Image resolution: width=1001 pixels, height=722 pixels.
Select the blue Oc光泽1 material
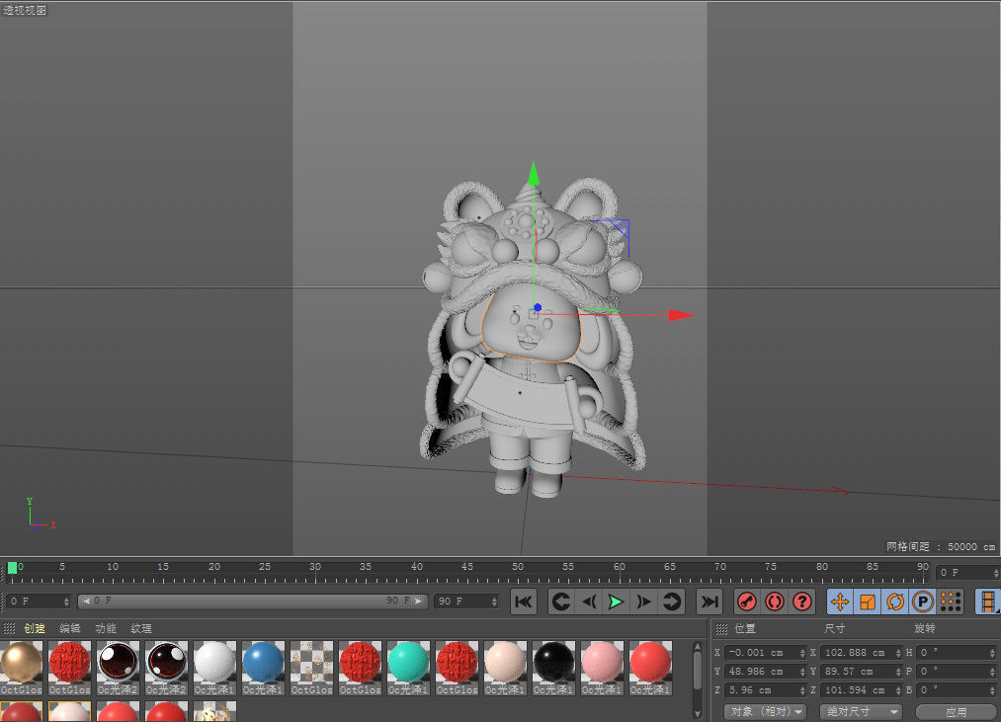[x=263, y=668]
